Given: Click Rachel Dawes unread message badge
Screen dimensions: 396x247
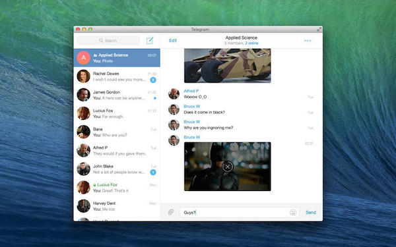Looking at the screenshot, I should point(153,80).
